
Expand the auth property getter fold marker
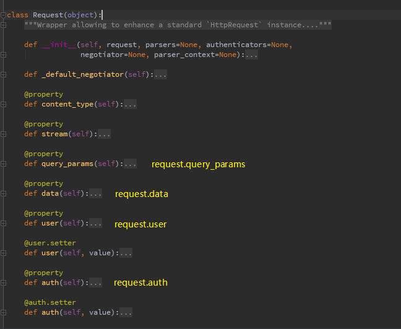pyautogui.click(x=3, y=283)
